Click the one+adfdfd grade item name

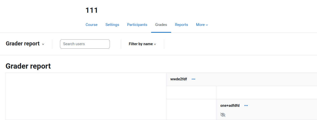pyautogui.click(x=230, y=106)
